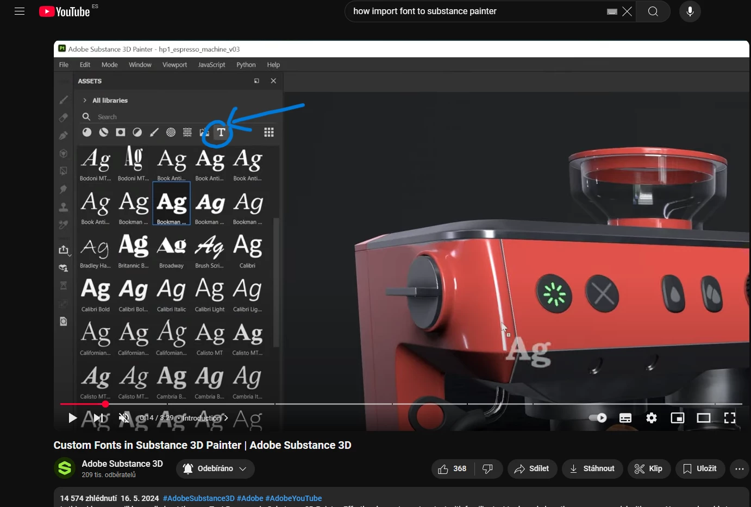This screenshot has height=507, width=751.
Task: Click the Sdílet share button
Action: (x=533, y=469)
